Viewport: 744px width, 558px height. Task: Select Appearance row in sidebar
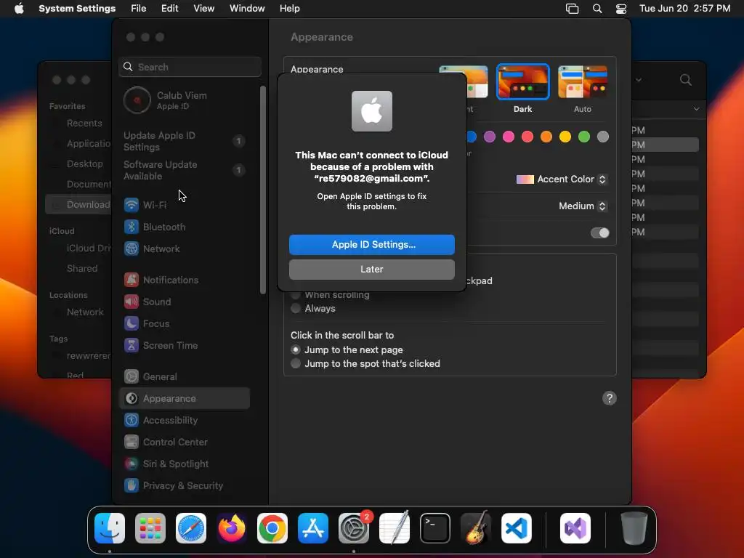click(185, 399)
